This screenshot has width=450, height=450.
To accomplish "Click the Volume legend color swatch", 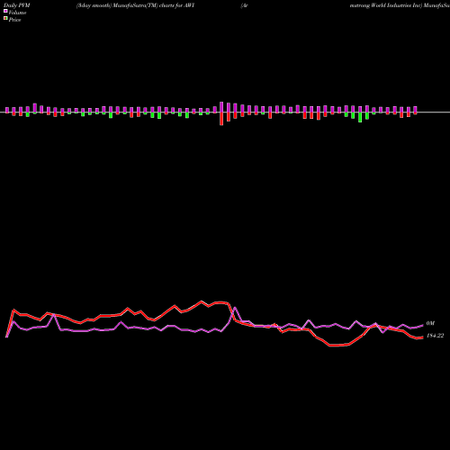I will pos(5,11).
